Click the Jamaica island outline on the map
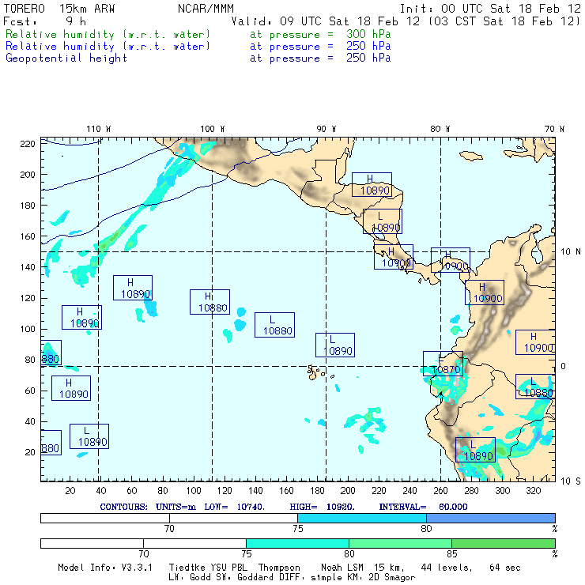The image size is (585, 585). [471, 156]
